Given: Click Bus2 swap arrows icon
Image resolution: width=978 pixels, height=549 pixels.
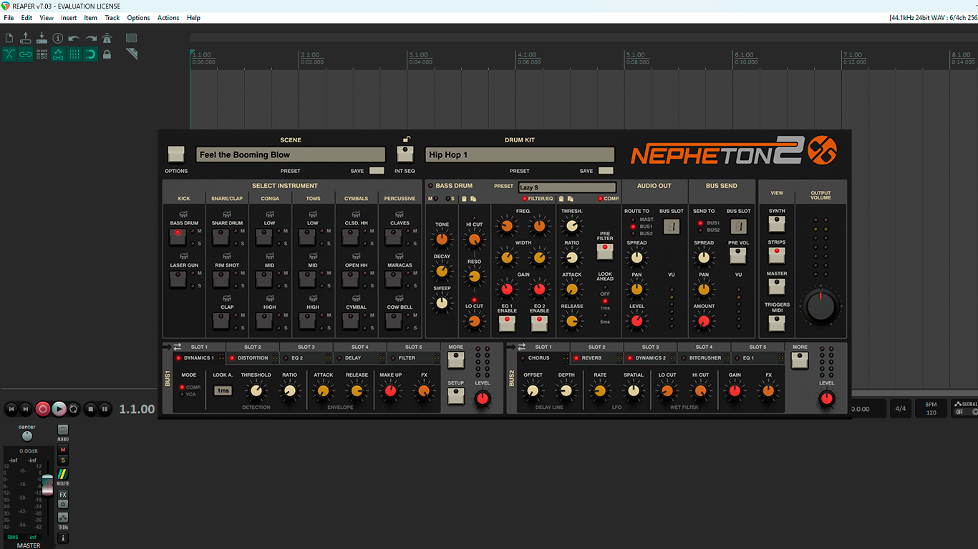Looking at the screenshot, I should coord(521,347).
